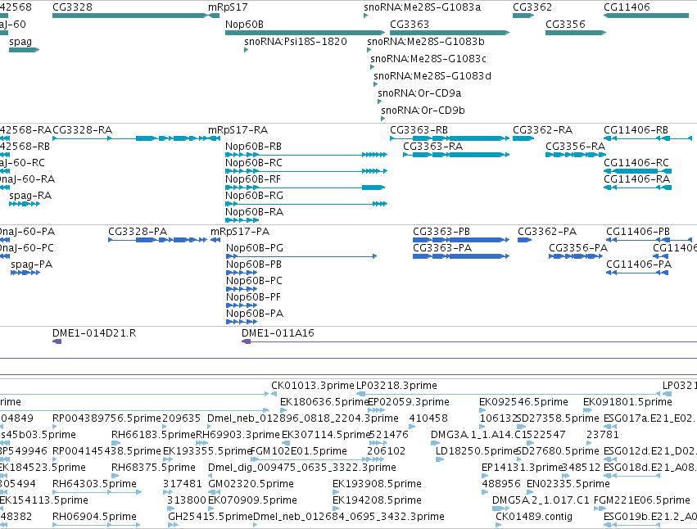Select the Nop60B gene bar
697x529 pixels.
pos(305,33)
